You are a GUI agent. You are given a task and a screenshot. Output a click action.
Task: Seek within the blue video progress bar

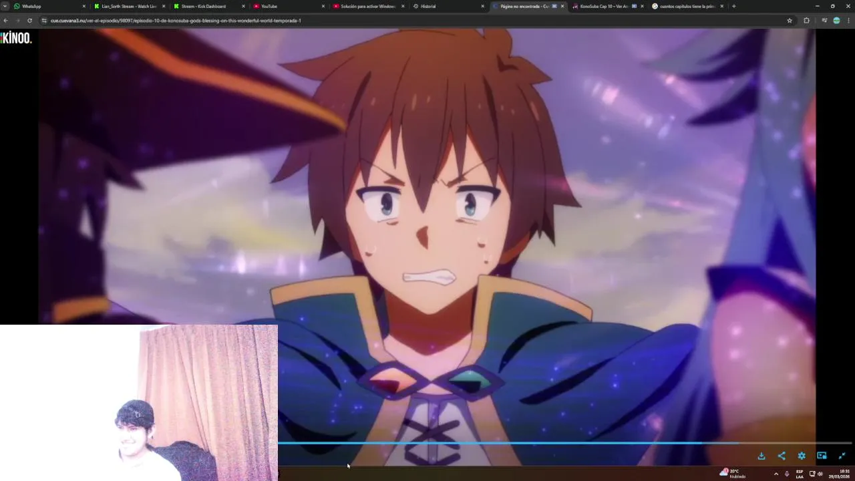pos(564,443)
